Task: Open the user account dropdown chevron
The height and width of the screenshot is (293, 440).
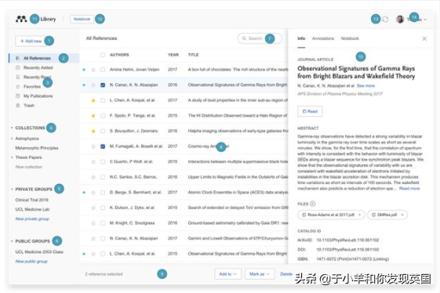Action: coord(425,20)
